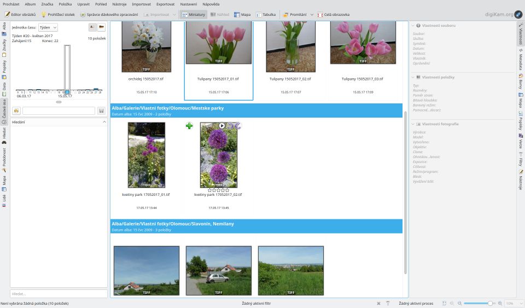Image resolution: width=525 pixels, height=308 pixels.
Task: Switch to Mapa view in toolbar
Action: pyautogui.click(x=242, y=14)
